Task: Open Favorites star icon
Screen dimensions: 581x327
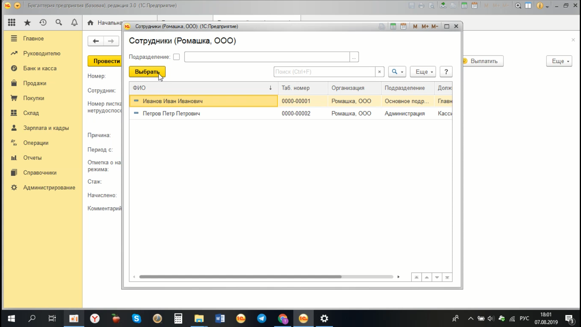Action: (27, 22)
